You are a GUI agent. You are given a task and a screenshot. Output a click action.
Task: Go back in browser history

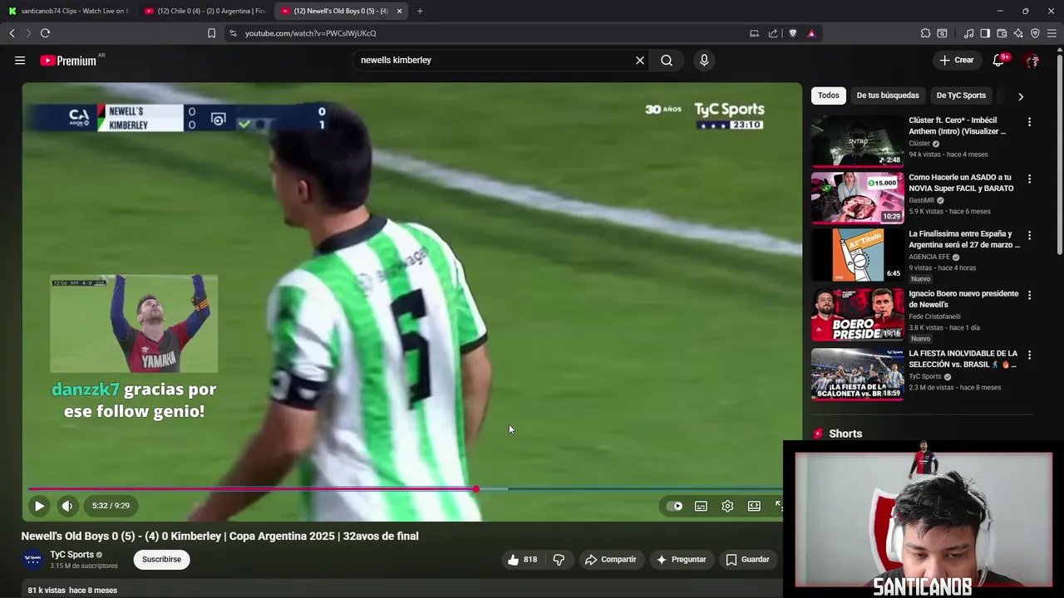pos(12,33)
